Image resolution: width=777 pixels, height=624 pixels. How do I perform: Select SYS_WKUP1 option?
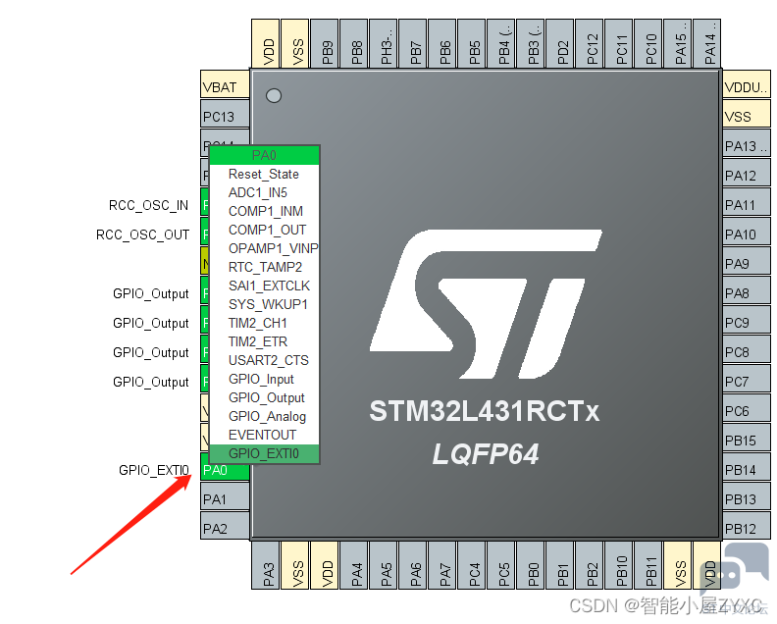tap(264, 304)
